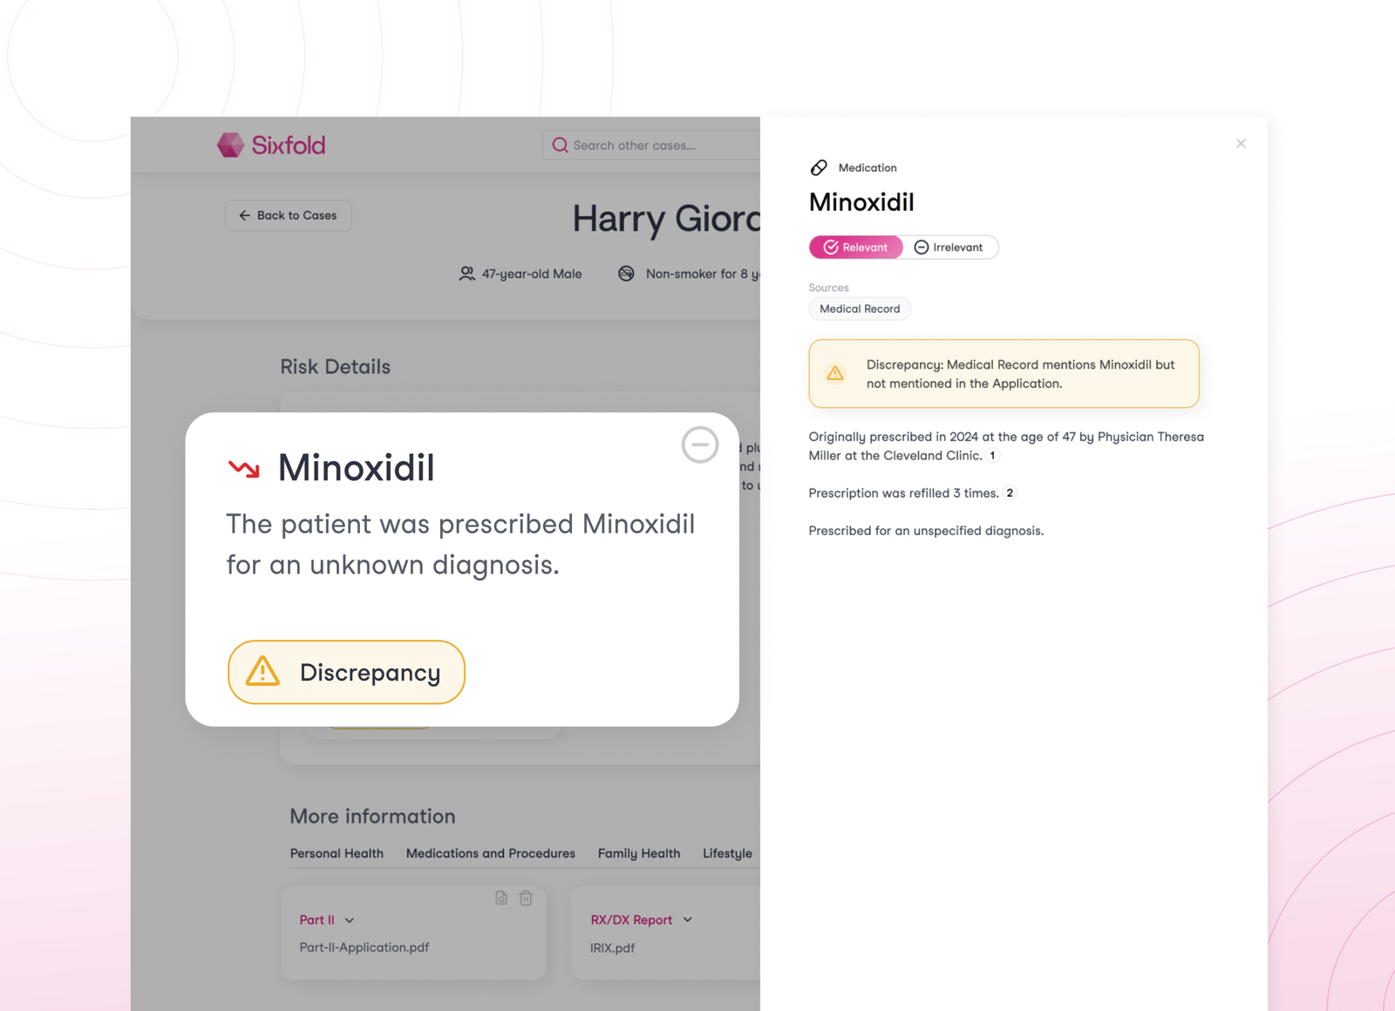1395x1011 pixels.
Task: Click the Discrepancy button on the Minoxidil card
Action: pyautogui.click(x=346, y=672)
